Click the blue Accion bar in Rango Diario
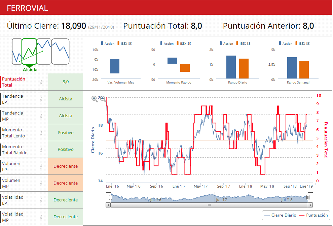 click(231, 67)
